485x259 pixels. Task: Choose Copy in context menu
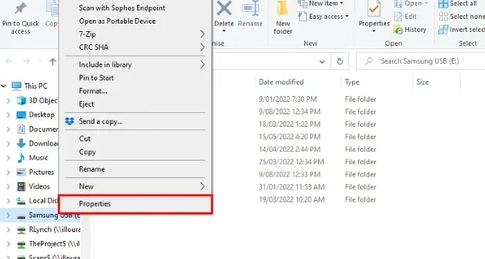[135, 152]
